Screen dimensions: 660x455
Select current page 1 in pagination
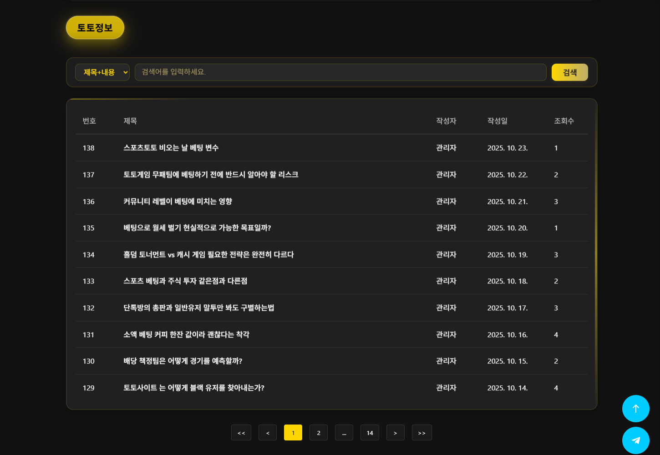pyautogui.click(x=293, y=433)
